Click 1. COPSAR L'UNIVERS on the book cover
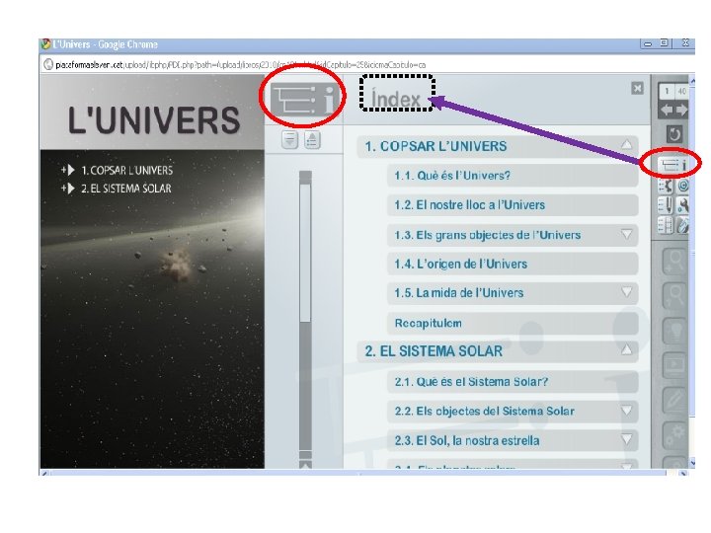 [x=126, y=171]
